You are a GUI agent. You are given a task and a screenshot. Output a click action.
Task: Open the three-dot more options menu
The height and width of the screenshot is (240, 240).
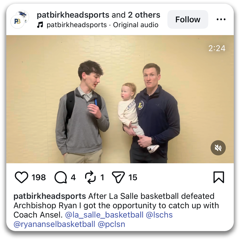221,19
